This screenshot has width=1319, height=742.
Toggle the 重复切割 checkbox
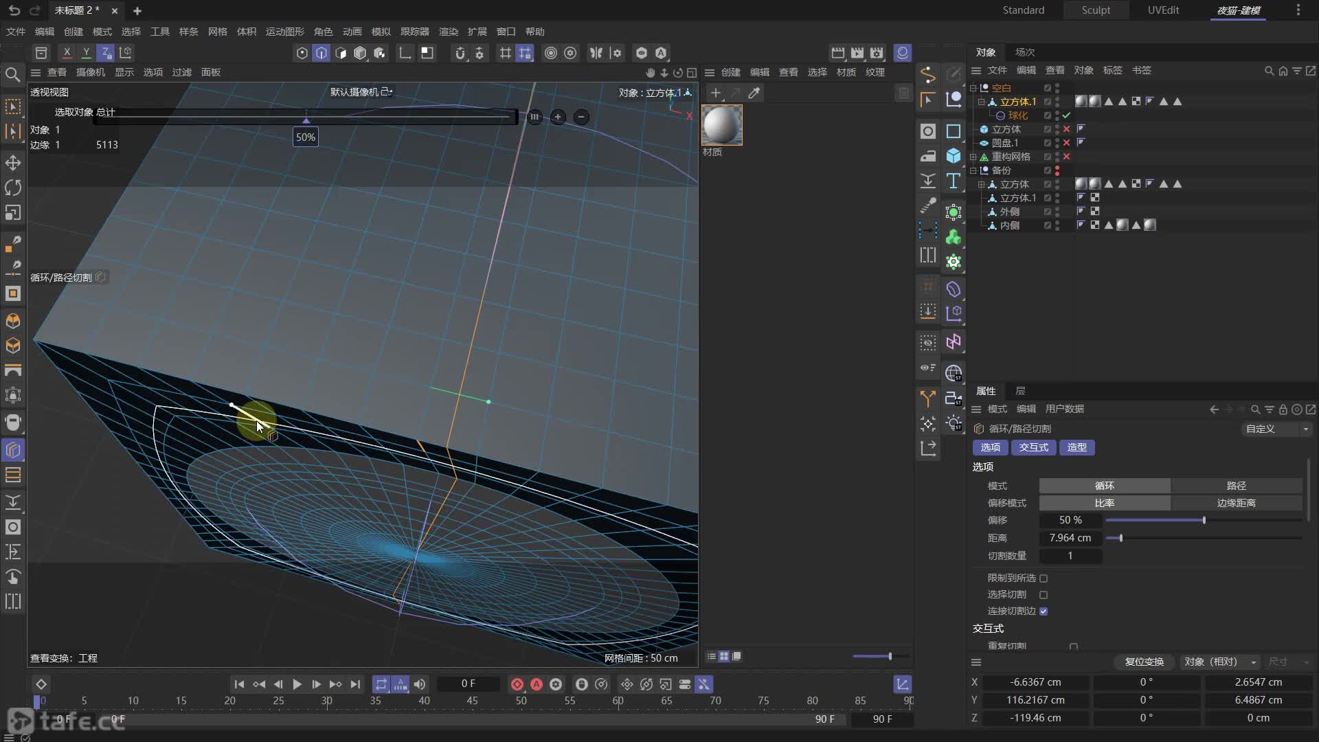point(1074,647)
